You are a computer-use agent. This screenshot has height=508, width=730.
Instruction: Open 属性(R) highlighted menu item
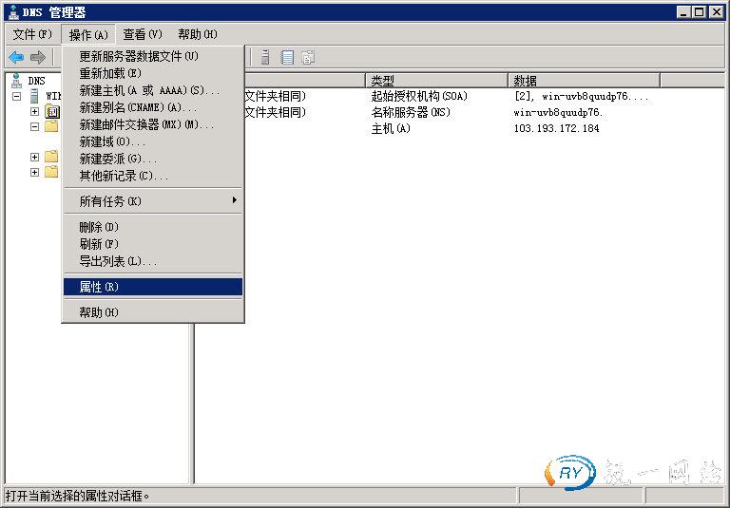153,287
